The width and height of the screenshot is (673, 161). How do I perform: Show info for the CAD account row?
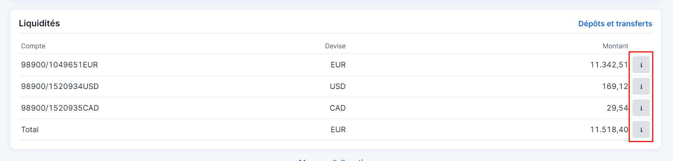(x=641, y=108)
